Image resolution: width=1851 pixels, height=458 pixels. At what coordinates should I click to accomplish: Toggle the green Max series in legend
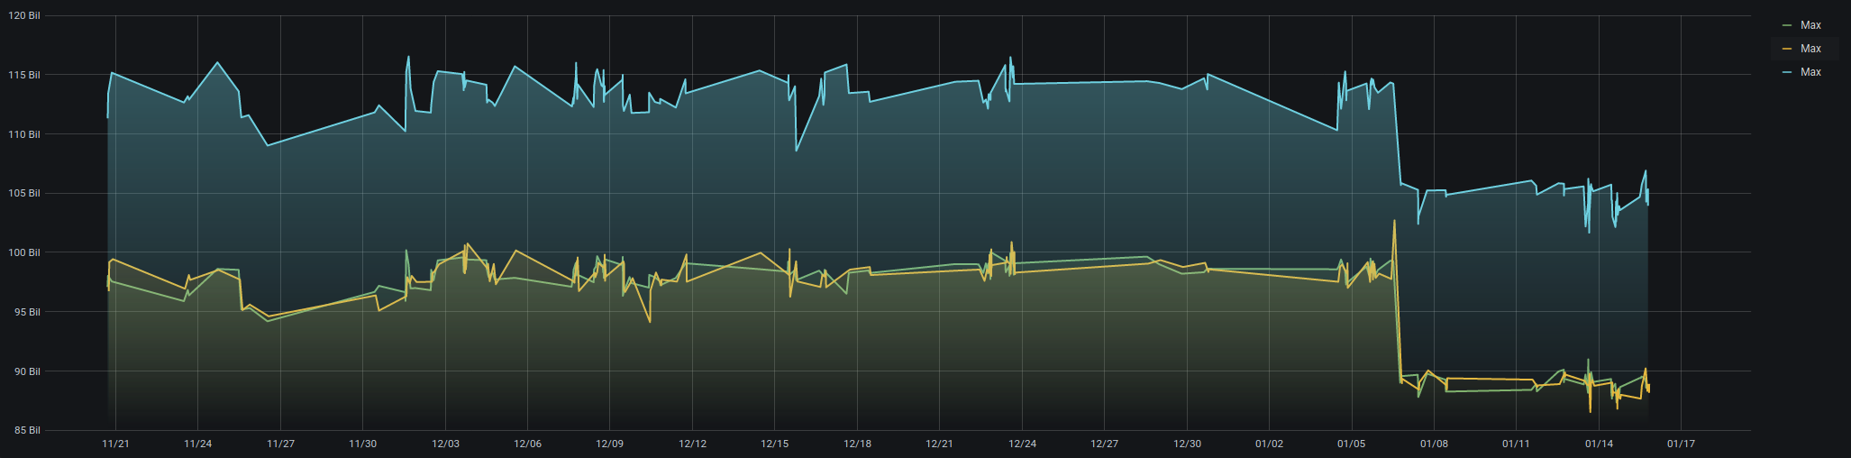click(1810, 25)
